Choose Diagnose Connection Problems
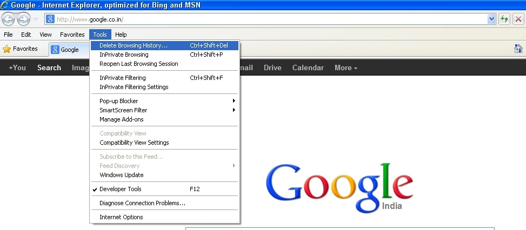Screen dimensions: 526x230 (164, 203)
